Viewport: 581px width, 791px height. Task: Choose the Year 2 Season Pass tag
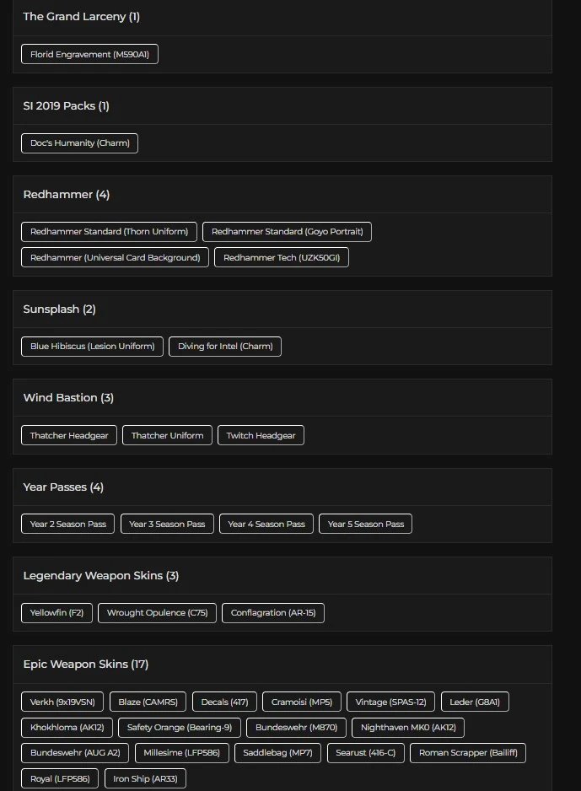click(68, 525)
